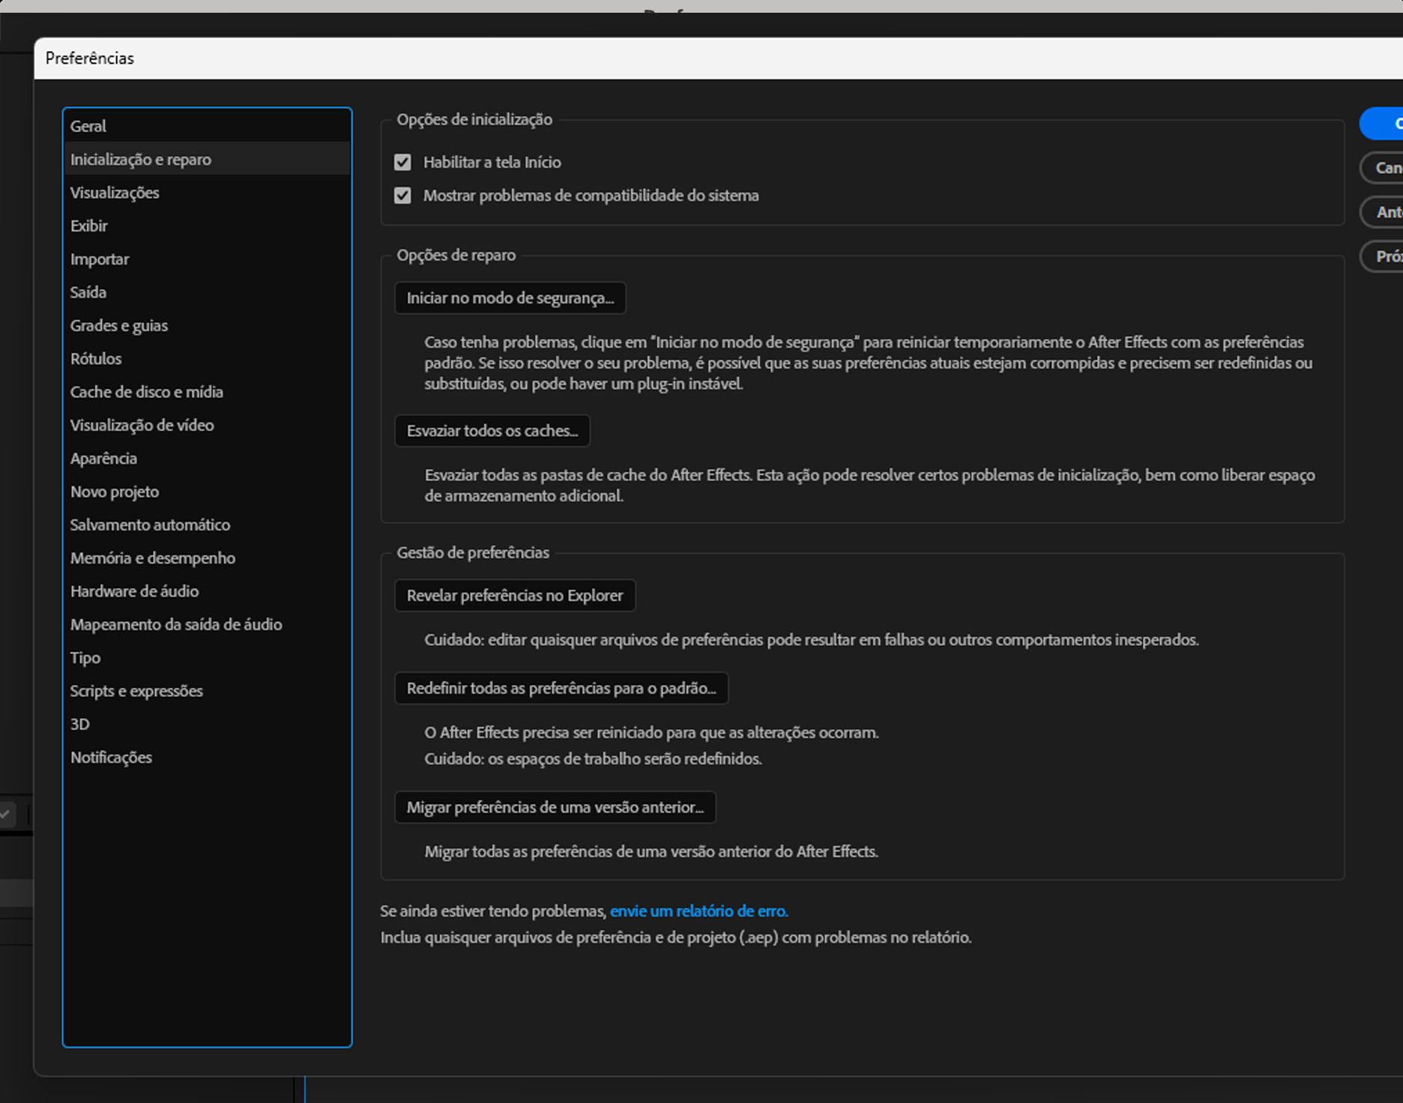Disable the "Habilitar a tela Início" checkbox
This screenshot has height=1103, width=1403.
coord(402,162)
